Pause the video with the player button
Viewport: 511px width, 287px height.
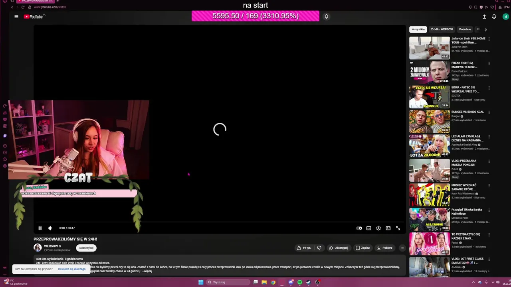pyautogui.click(x=40, y=228)
